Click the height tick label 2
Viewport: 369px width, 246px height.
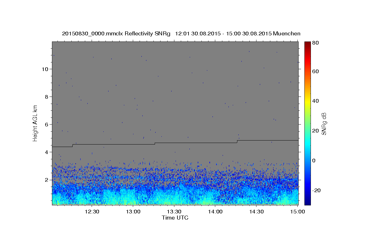click(x=47, y=180)
